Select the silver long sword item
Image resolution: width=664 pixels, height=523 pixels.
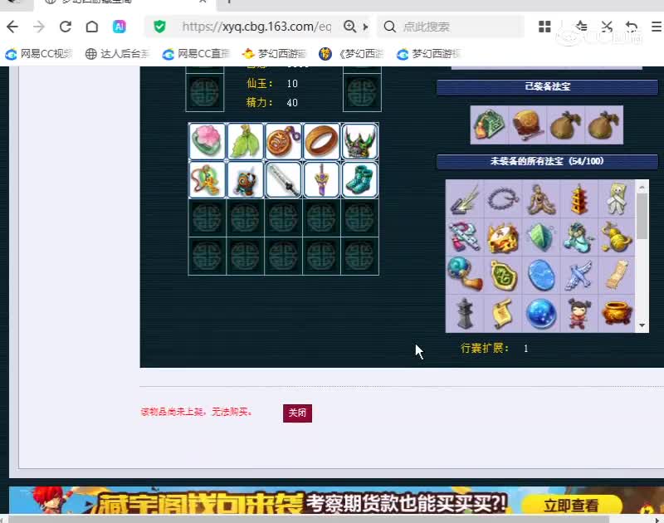pos(283,179)
